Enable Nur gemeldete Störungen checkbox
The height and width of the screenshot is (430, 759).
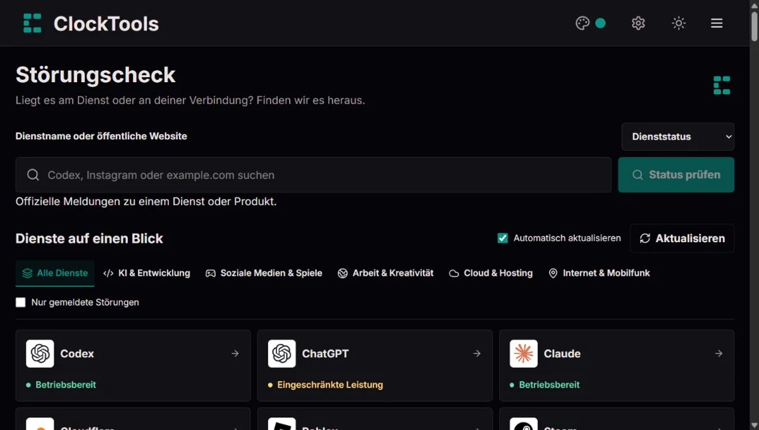pyautogui.click(x=21, y=302)
